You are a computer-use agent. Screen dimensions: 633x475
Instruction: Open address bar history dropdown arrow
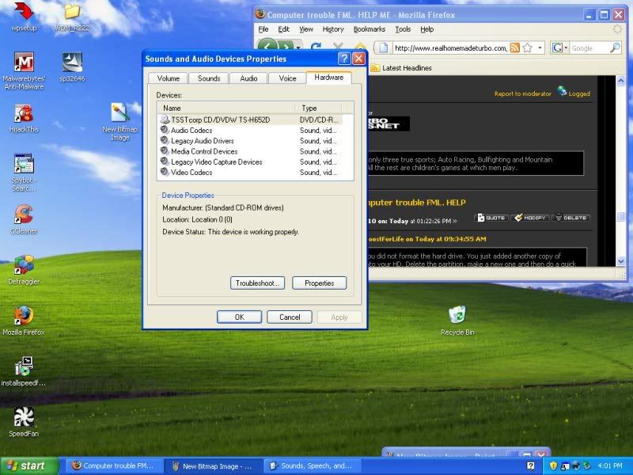540,48
